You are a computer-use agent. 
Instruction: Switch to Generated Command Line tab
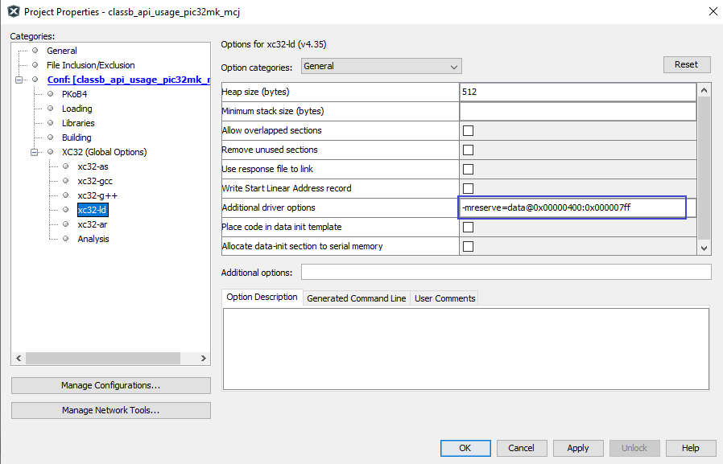pos(356,298)
